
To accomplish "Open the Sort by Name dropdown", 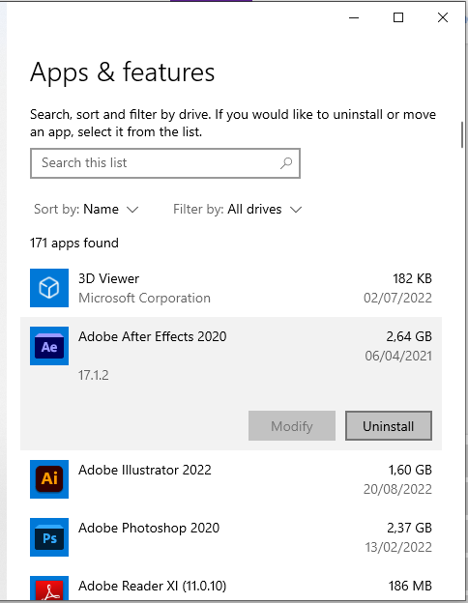I will click(x=86, y=209).
